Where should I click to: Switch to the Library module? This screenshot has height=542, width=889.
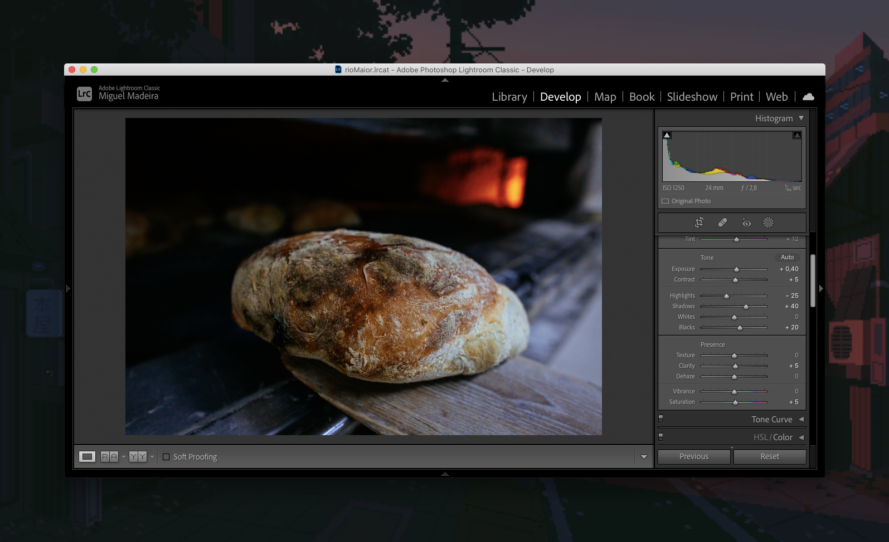click(509, 97)
